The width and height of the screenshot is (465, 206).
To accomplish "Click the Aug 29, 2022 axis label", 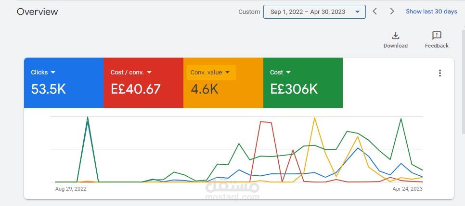I will (71, 189).
